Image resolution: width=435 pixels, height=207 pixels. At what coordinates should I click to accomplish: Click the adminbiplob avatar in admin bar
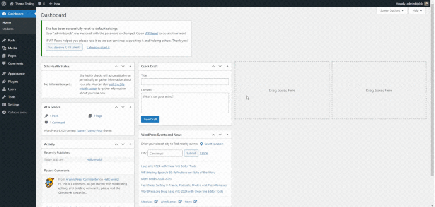(x=426, y=4)
